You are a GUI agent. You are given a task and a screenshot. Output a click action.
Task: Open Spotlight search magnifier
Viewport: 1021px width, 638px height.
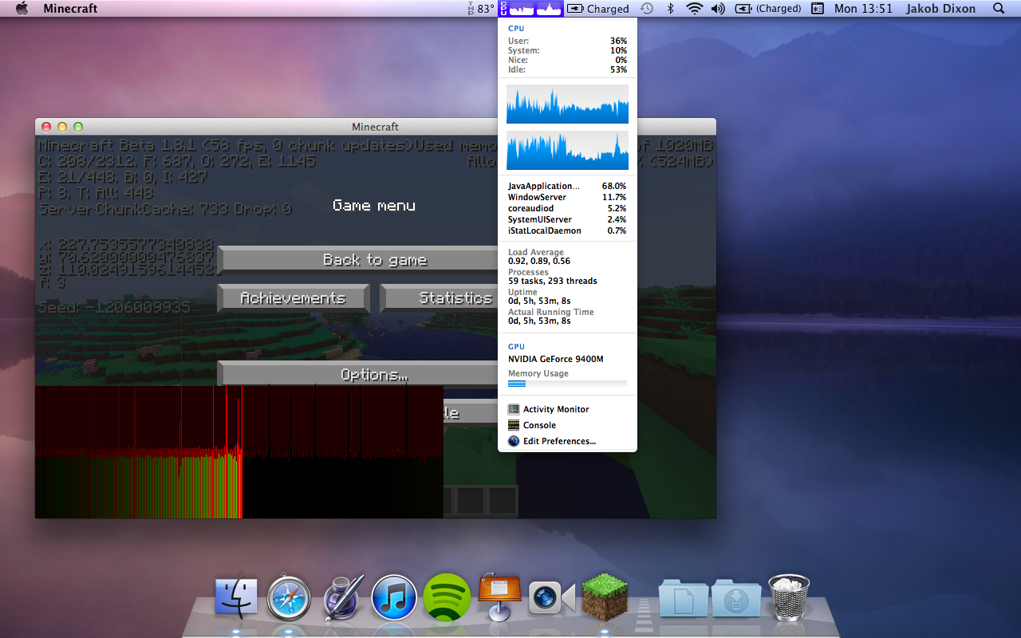pyautogui.click(x=999, y=9)
